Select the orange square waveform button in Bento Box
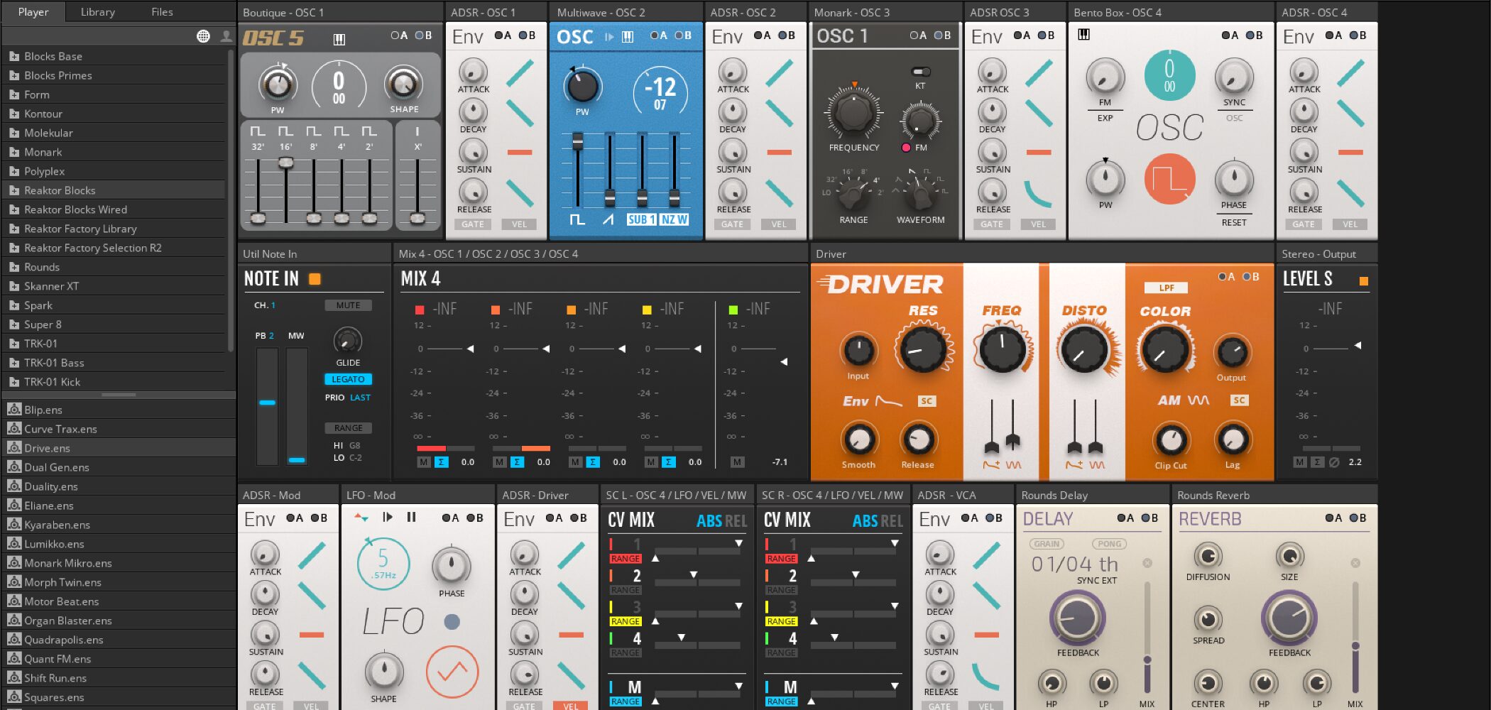 [1169, 179]
